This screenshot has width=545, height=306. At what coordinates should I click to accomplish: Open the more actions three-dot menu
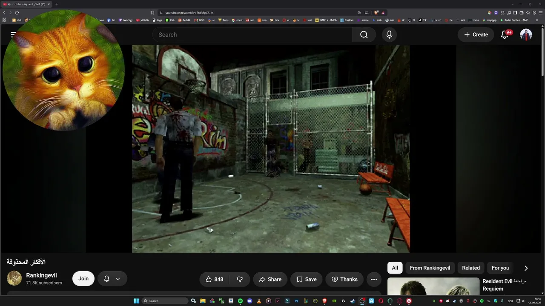[374, 279]
